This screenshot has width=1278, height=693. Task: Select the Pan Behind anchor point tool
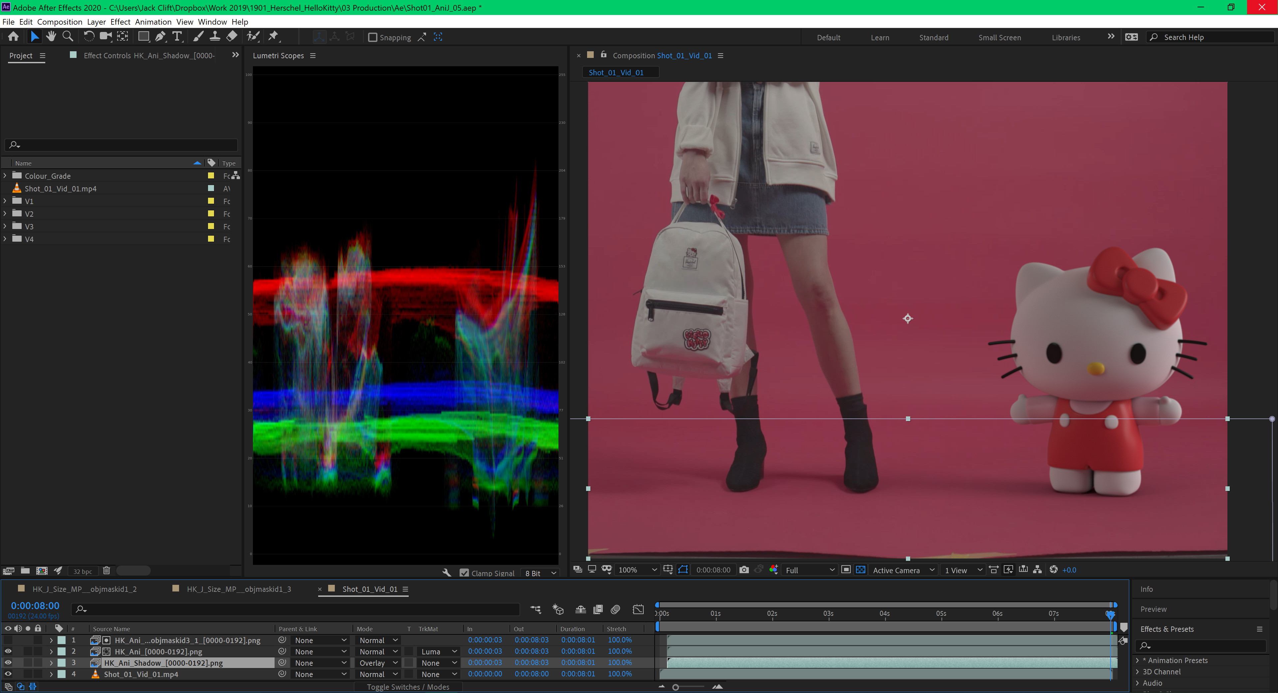(x=122, y=37)
